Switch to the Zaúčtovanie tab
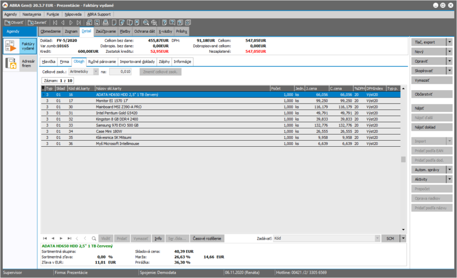The width and height of the screenshot is (457, 278). (106, 32)
